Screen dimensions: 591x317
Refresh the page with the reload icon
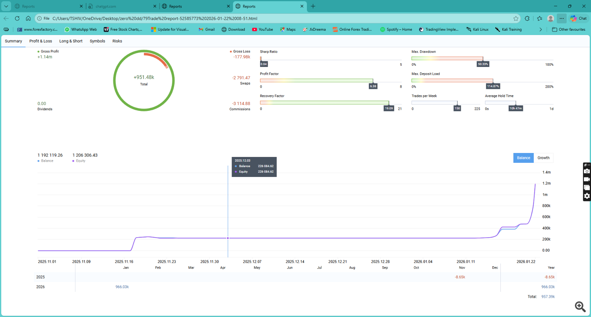pos(17,18)
